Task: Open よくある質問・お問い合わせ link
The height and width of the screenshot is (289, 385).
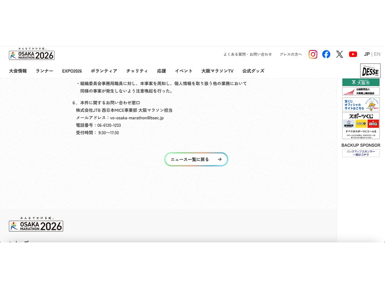Action: point(248,54)
